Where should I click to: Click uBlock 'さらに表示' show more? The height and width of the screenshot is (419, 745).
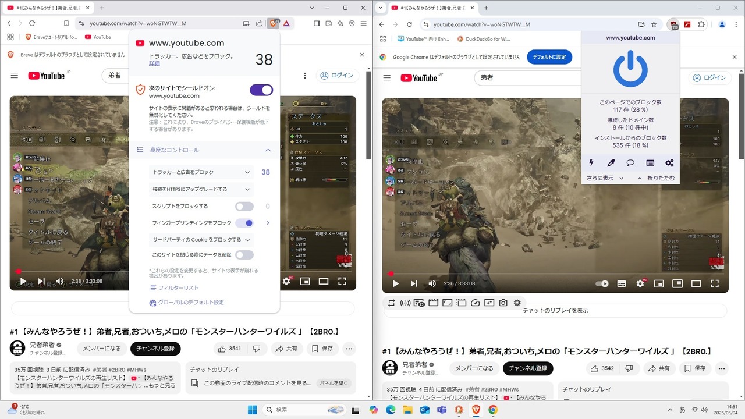pyautogui.click(x=605, y=178)
